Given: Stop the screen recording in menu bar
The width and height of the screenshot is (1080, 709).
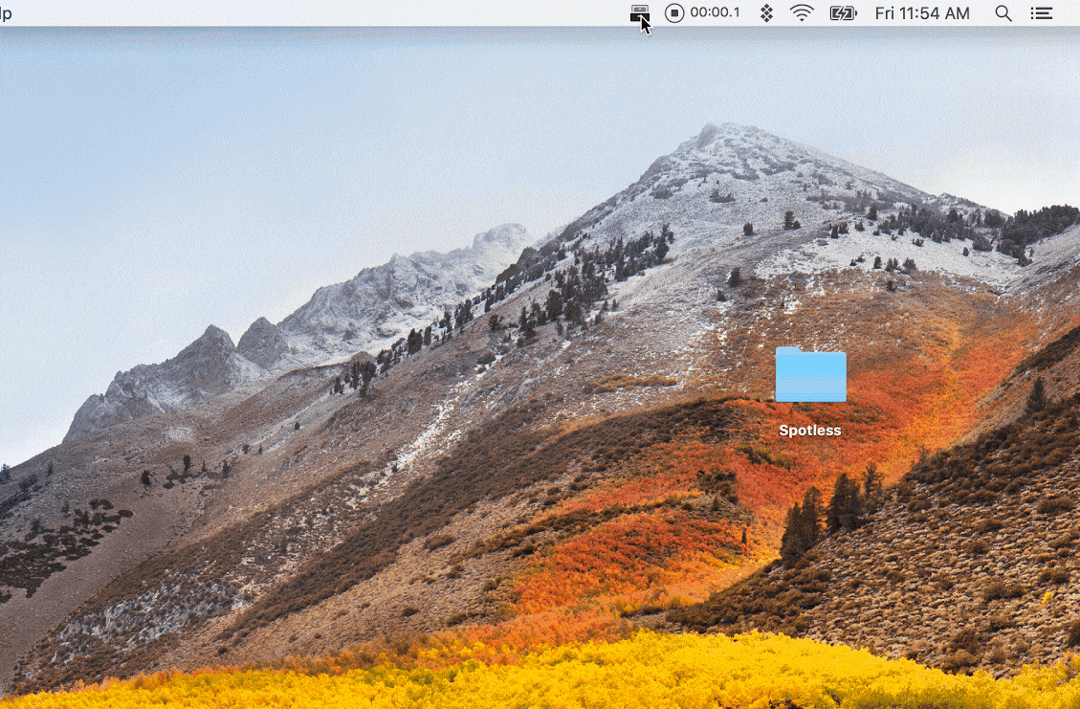Looking at the screenshot, I should pos(674,13).
